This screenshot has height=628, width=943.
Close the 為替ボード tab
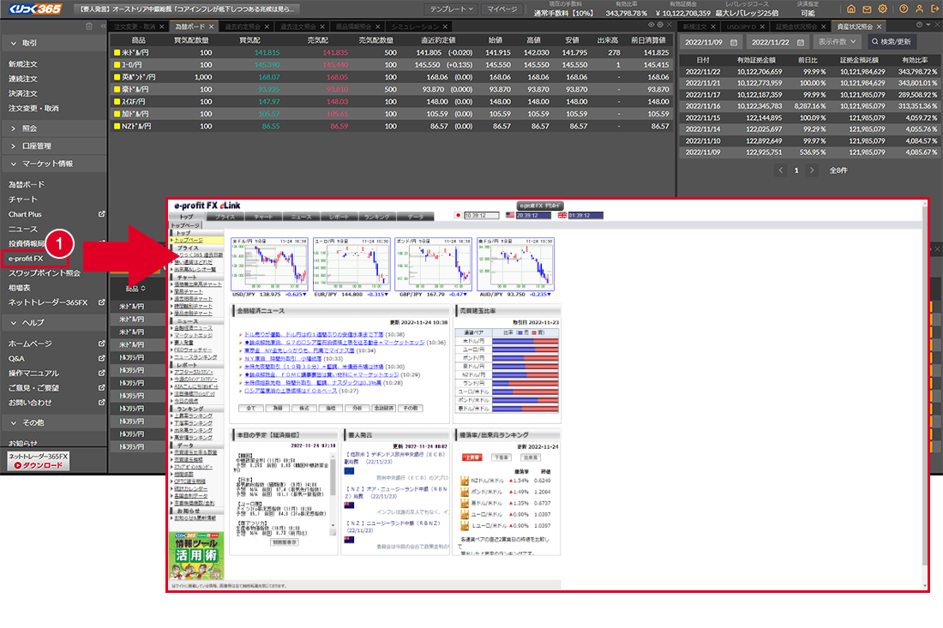coord(212,27)
